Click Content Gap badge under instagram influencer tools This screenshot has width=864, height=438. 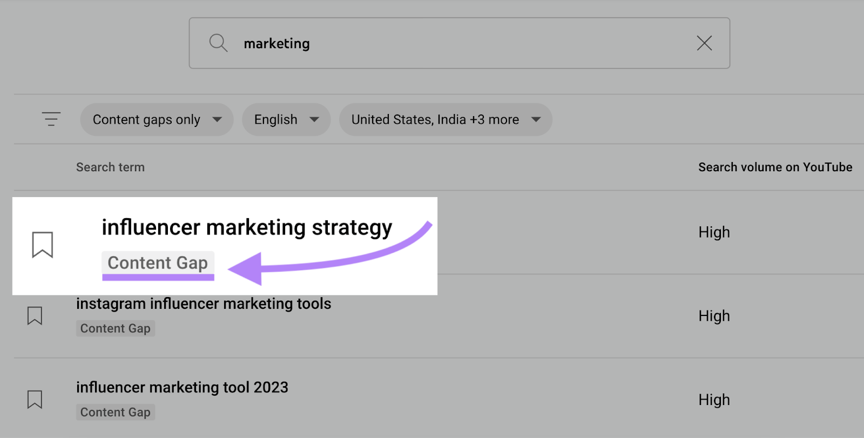coord(116,328)
